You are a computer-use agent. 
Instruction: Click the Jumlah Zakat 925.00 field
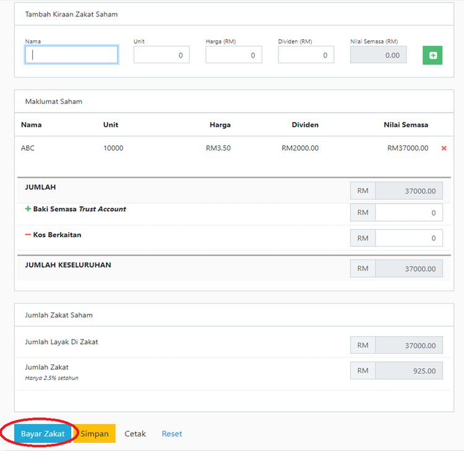408,371
